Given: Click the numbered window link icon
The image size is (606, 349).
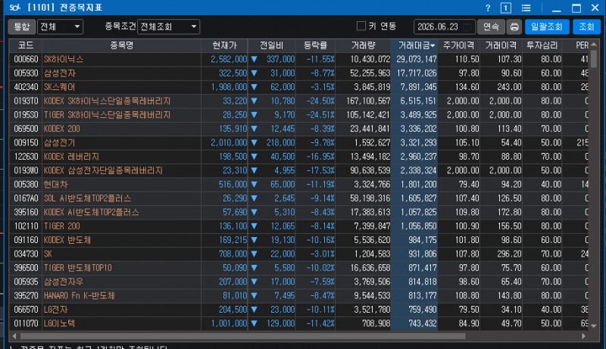Looking at the screenshot, I should tap(506, 8).
